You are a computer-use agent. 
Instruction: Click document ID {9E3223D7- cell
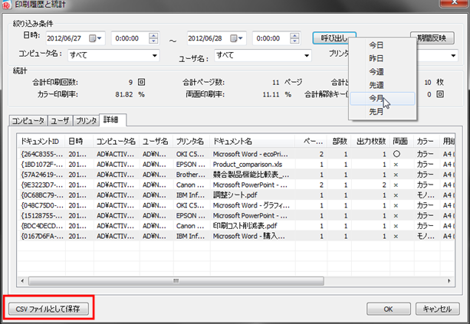pyautogui.click(x=41, y=185)
